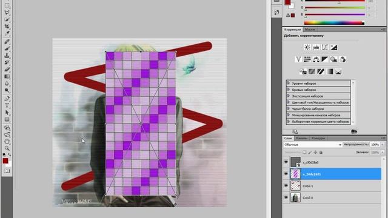Toggle visibility of Слой 1

click(286, 186)
